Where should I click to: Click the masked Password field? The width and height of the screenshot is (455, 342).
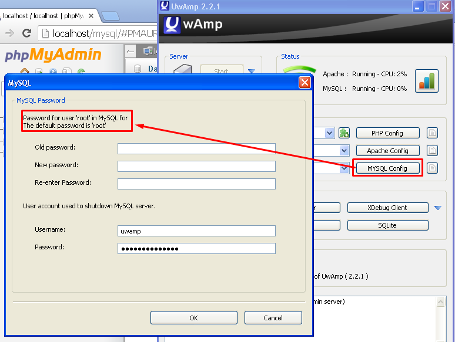tap(196, 249)
